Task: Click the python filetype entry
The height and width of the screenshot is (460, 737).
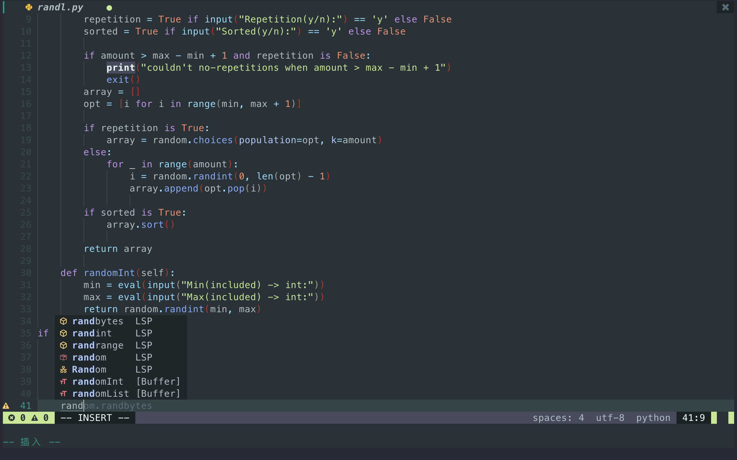Action: 653,418
